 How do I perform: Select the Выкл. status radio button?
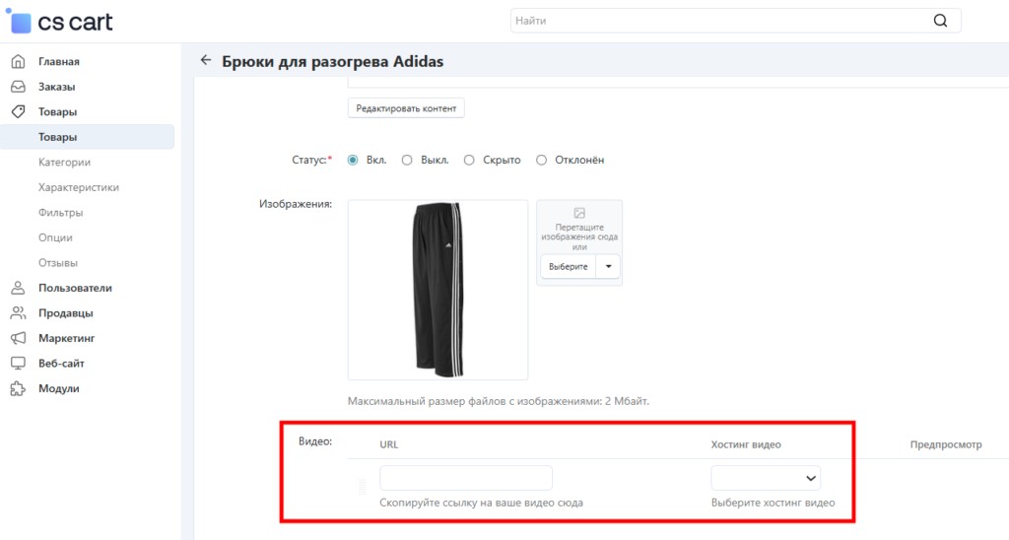pyautogui.click(x=407, y=160)
